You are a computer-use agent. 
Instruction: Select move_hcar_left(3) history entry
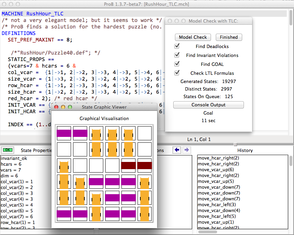216,204
